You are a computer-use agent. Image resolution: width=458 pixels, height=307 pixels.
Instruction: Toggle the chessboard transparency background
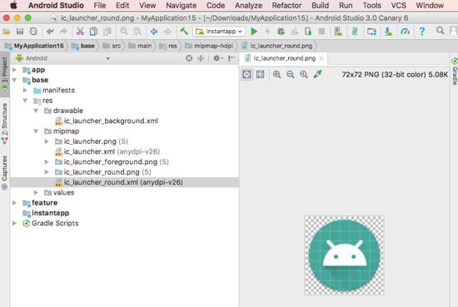tap(246, 74)
